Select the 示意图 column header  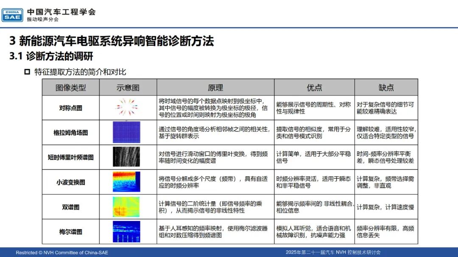tap(128, 87)
